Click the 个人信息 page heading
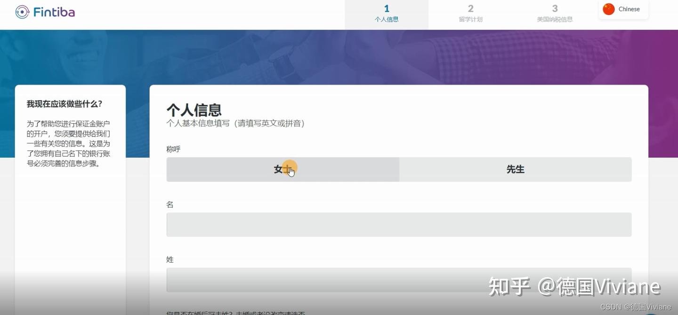 tap(194, 110)
